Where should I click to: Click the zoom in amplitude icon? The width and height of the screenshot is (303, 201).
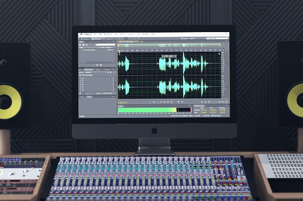[x=202, y=102]
